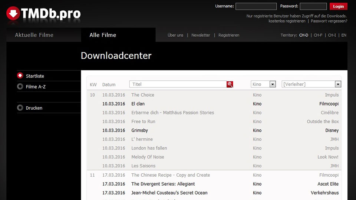Click the Passwort vergessen link
Screen dimensions: 356x200
coord(329,21)
